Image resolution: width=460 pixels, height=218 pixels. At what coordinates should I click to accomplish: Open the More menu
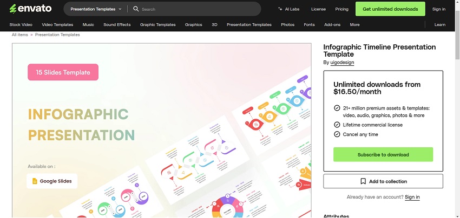[x=354, y=25]
